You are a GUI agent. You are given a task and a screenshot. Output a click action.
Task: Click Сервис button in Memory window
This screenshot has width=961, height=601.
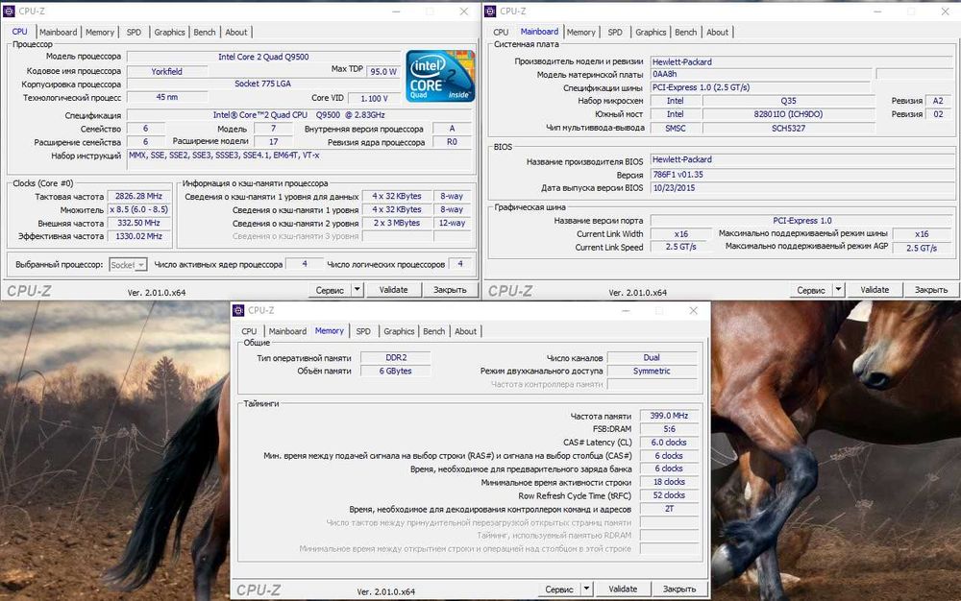coord(559,589)
